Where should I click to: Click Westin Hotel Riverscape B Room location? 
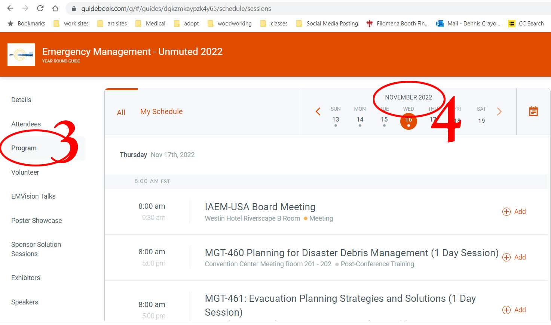click(x=252, y=218)
